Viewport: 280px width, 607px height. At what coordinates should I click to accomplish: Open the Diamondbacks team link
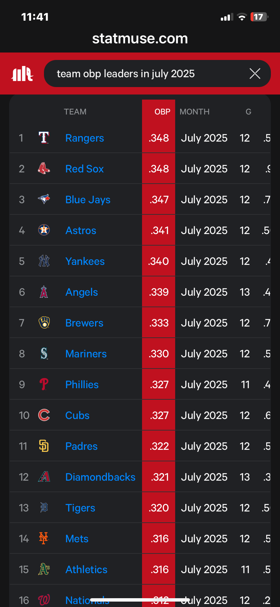pos(100,477)
